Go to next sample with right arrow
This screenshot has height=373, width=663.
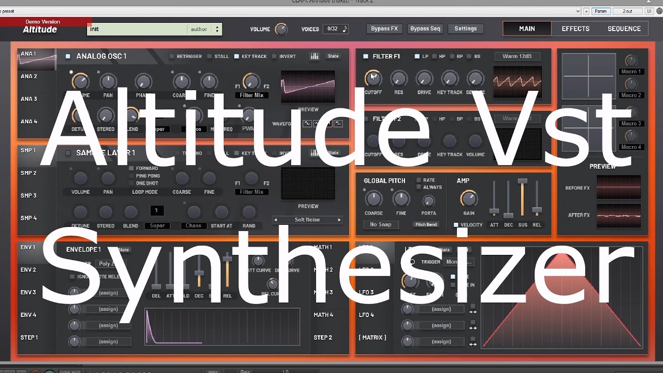339,220
